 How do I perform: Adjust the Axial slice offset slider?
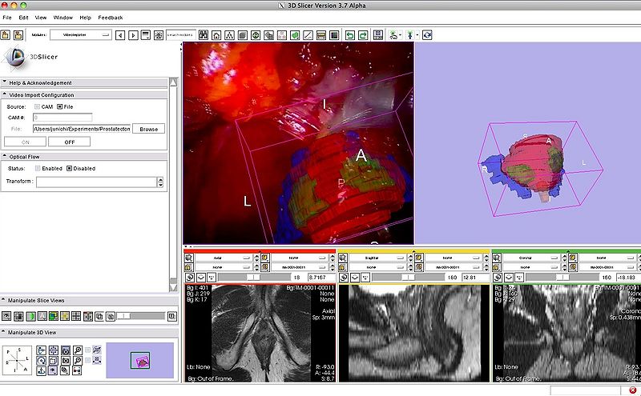tap(254, 278)
